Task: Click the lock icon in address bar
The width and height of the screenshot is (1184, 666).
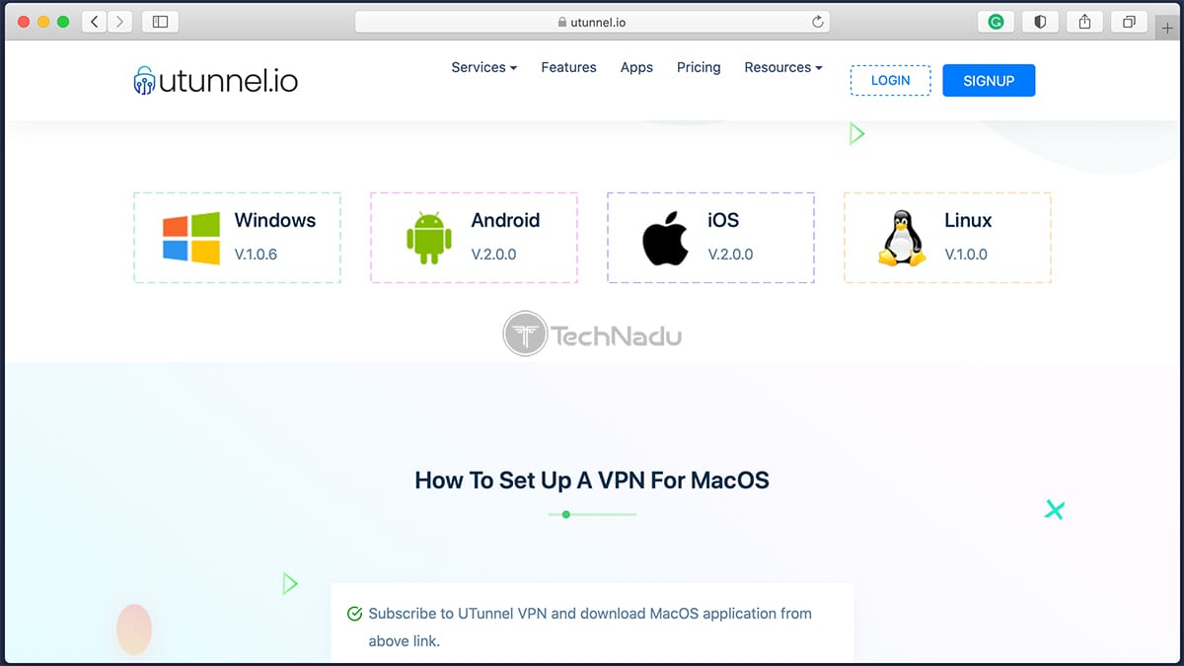Action: [x=562, y=22]
